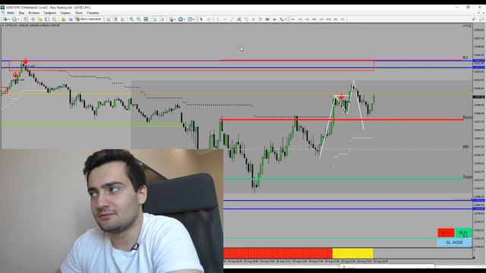Click the green BUY button
The image size is (486, 273).
point(463,233)
